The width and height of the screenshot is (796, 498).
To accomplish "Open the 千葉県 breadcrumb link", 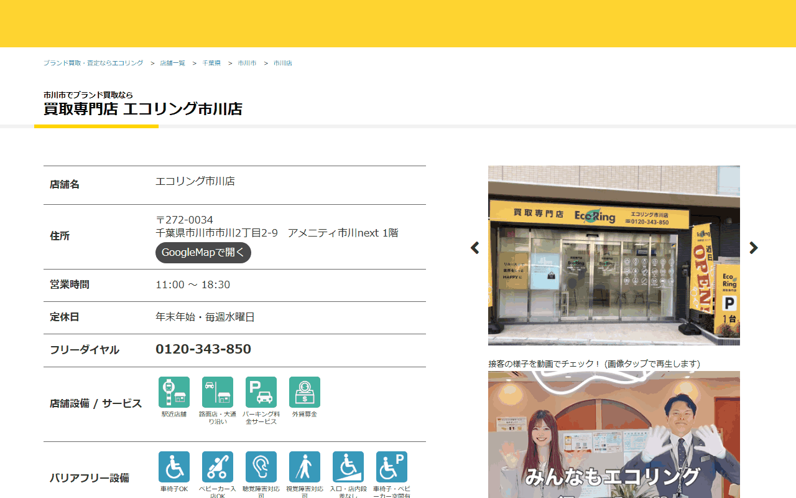I will coord(211,63).
